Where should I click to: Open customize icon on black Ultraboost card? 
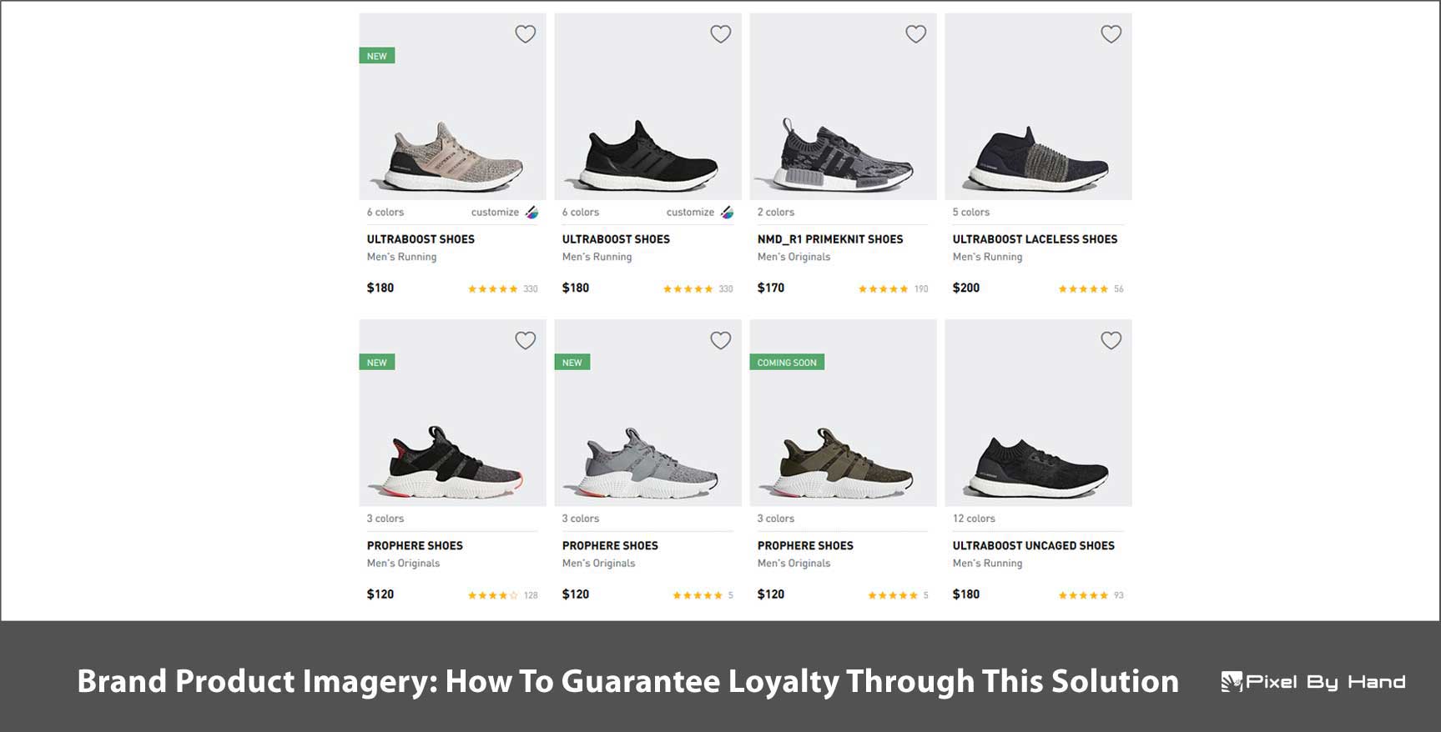coord(727,213)
